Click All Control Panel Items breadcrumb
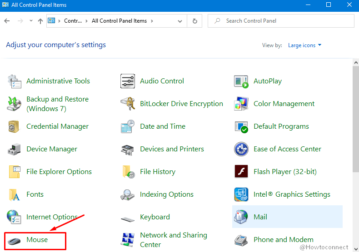 pos(119,21)
